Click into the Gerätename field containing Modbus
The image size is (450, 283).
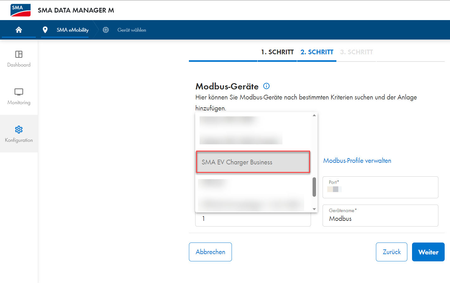(380, 216)
